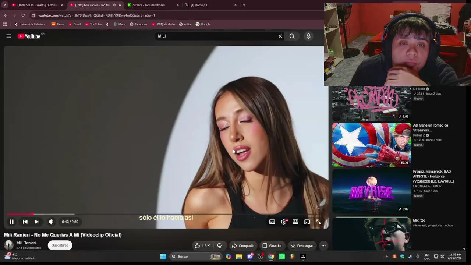
Task: Mute the video player volume
Action: 51,222
